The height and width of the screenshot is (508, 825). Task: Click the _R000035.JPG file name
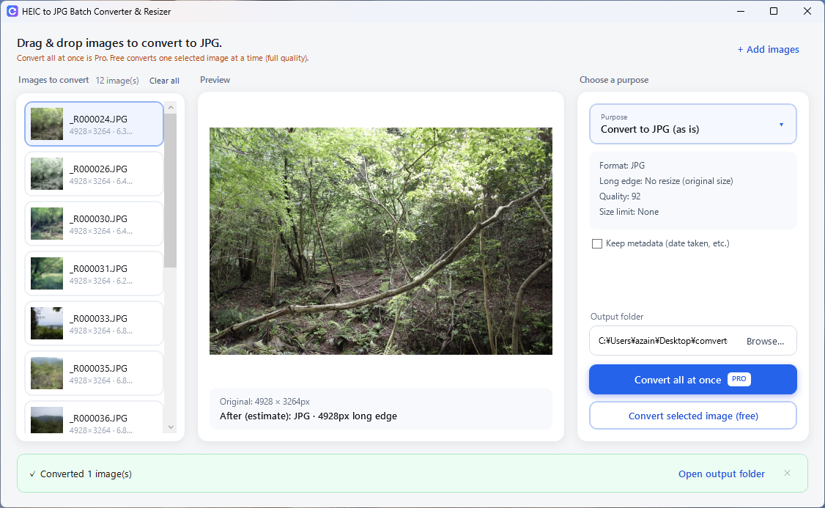[x=98, y=369]
